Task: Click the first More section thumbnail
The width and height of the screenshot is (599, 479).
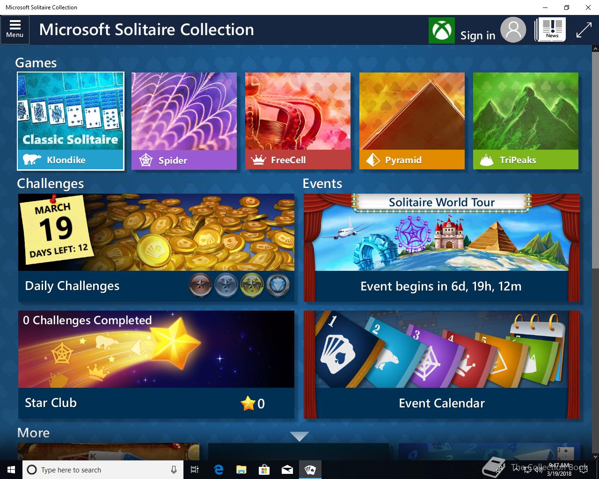Action: pyautogui.click(x=109, y=451)
